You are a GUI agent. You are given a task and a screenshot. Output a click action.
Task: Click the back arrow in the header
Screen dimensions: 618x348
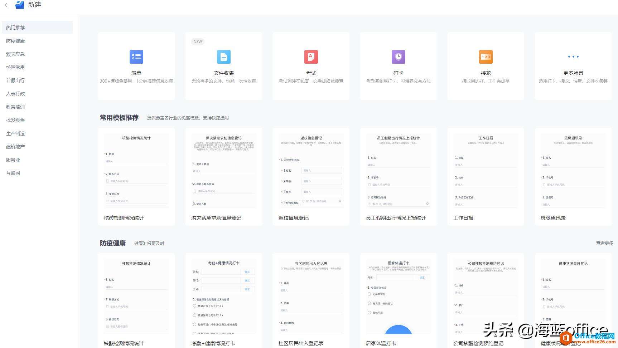tap(6, 5)
